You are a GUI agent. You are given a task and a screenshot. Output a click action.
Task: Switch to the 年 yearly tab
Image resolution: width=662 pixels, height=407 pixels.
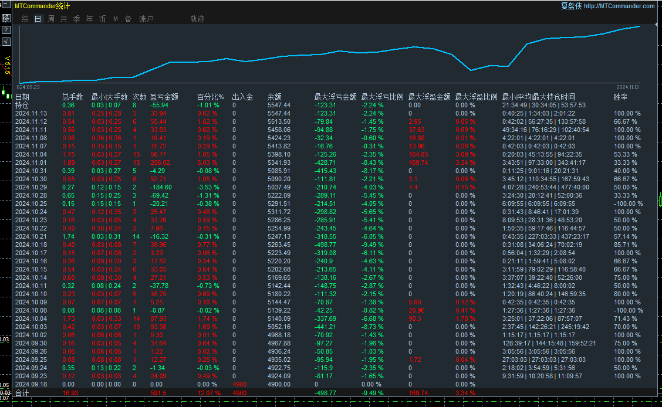pos(90,19)
